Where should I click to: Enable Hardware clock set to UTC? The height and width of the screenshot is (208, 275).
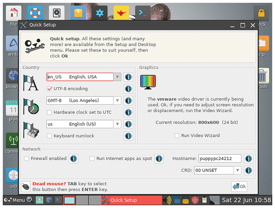[49, 112]
